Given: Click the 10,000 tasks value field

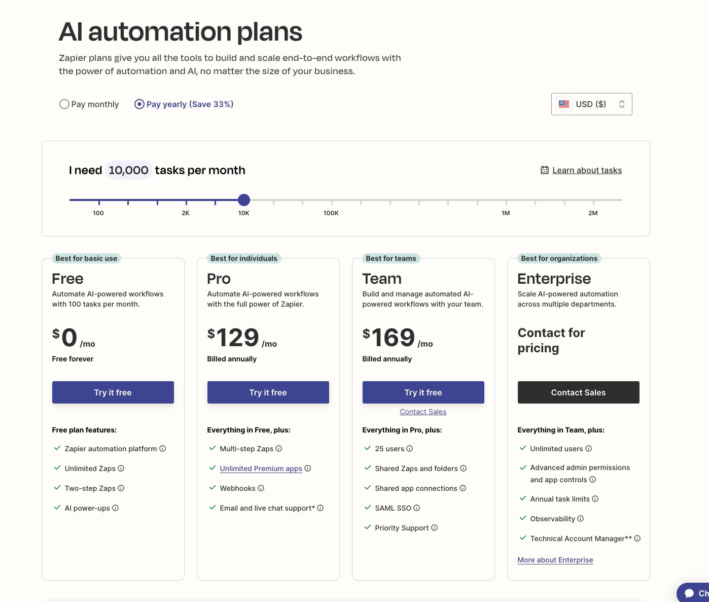Looking at the screenshot, I should click(128, 170).
